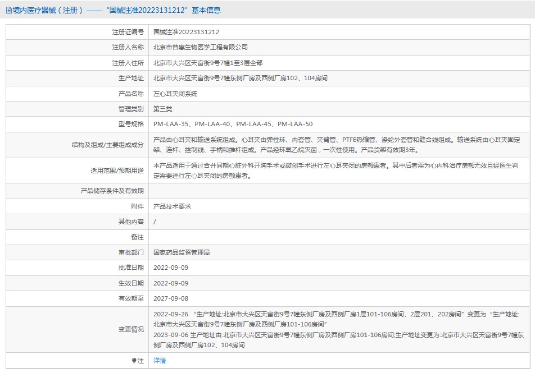This screenshot has width=535, height=373.
Task: Click the 批准日期 row date value
Action: coord(171,268)
